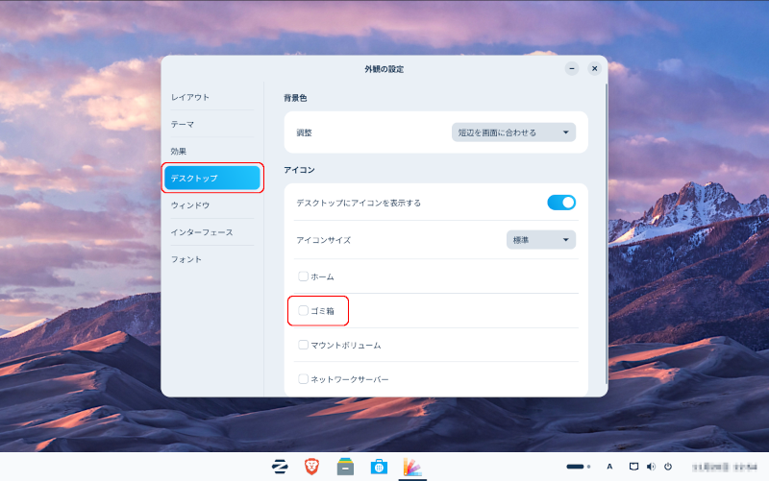Enable the ネットワークサーバー checkbox

(x=303, y=379)
